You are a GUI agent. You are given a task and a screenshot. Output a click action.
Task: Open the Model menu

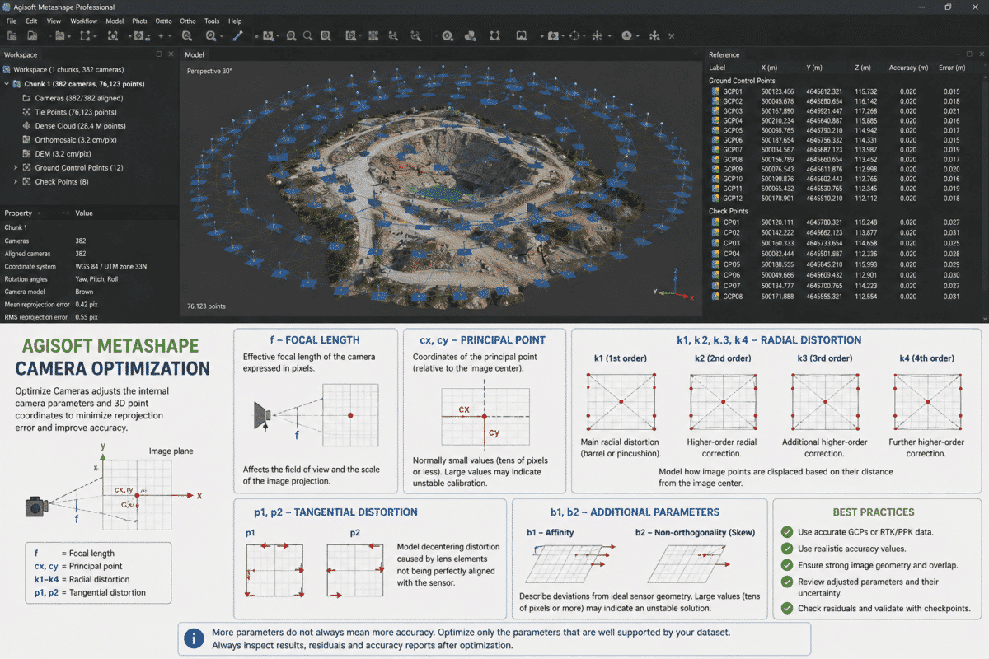tap(115, 21)
